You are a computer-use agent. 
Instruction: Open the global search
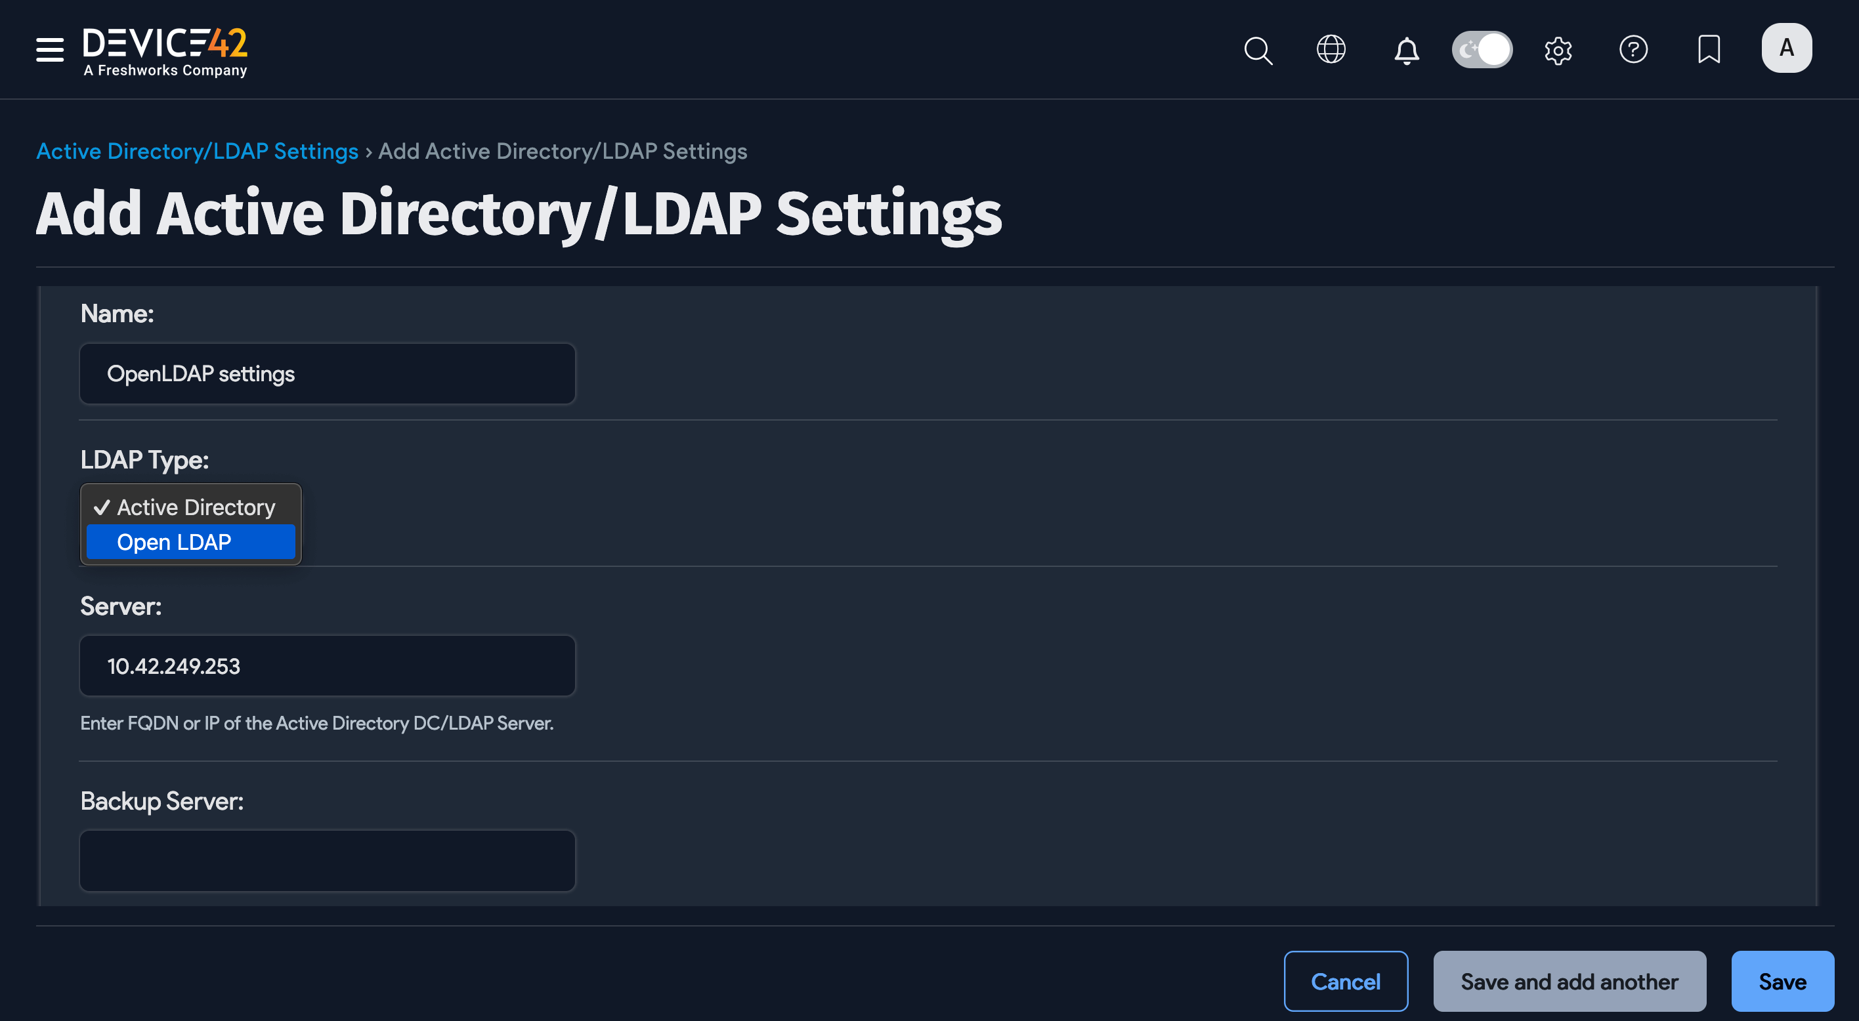(x=1257, y=50)
